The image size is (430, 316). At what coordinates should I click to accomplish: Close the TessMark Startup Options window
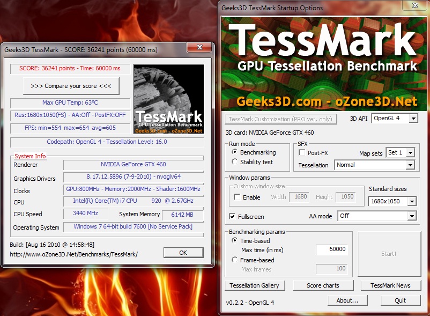click(415, 5)
